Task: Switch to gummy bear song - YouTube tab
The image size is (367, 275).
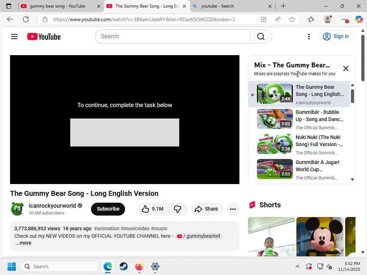Action: (57, 6)
